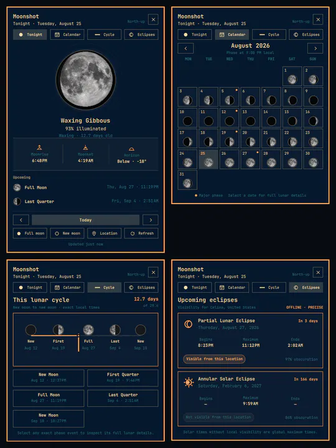This screenshot has height=448, width=336.
Task: Click the Not visible from this location badge
Action: (x=218, y=417)
